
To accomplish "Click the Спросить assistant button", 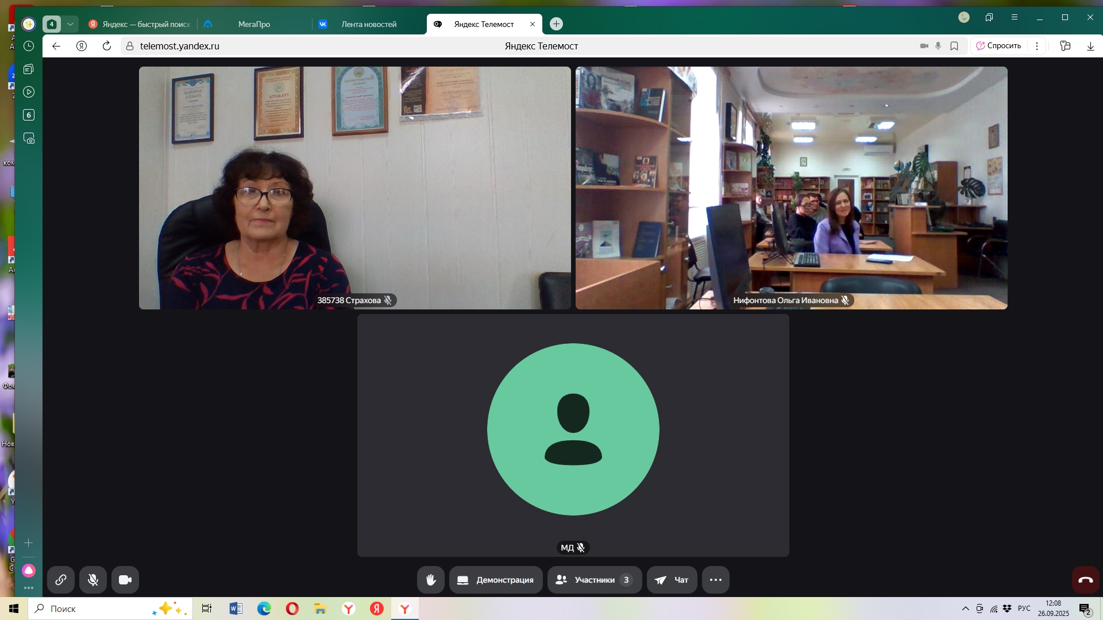I will tap(999, 46).
